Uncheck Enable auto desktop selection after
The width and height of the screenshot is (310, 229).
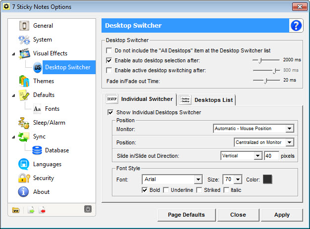pos(109,60)
